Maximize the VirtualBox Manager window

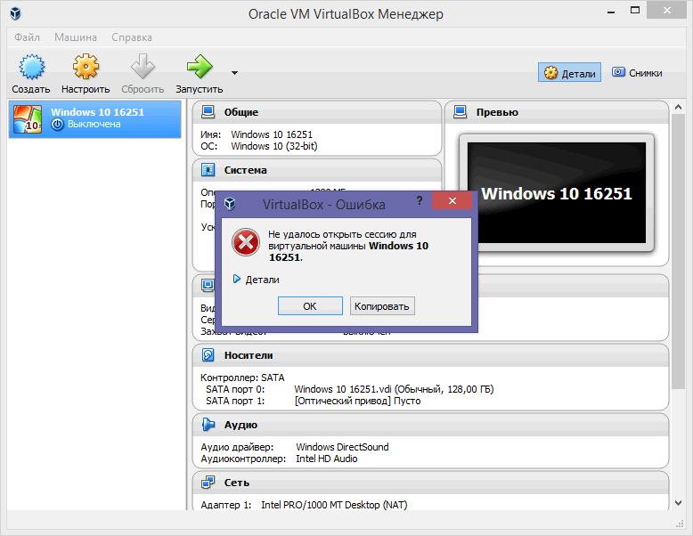(x=635, y=10)
